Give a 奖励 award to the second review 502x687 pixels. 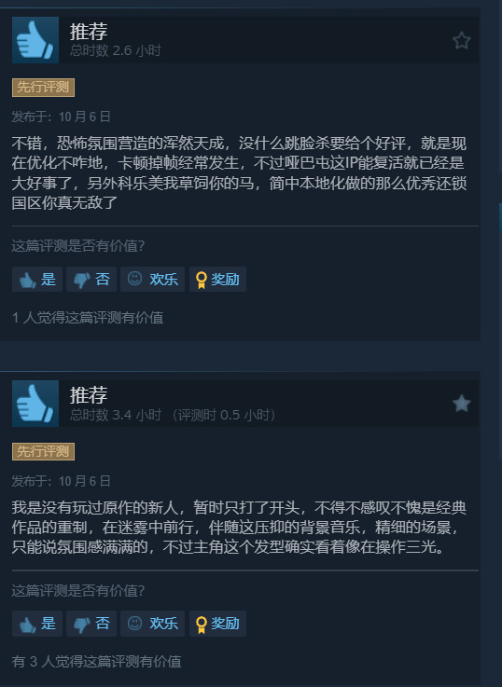(217, 623)
